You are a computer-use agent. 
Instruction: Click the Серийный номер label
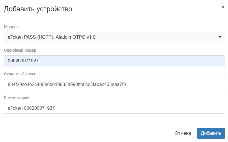click(x=20, y=50)
